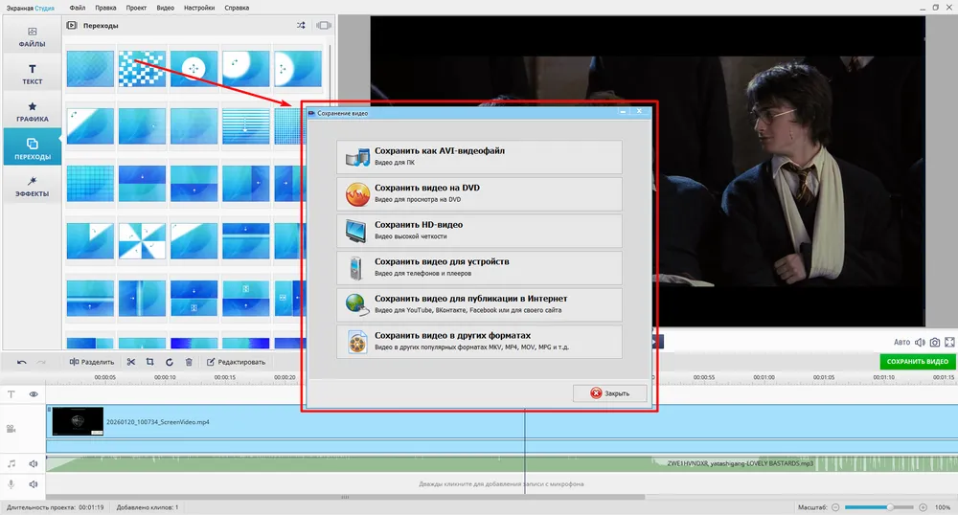This screenshot has width=958, height=515.
Task: Choose Сохранить видео в других форматах
Action: (x=479, y=341)
